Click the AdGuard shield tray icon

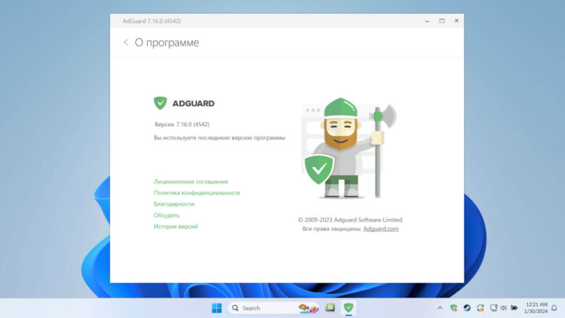pos(453,308)
